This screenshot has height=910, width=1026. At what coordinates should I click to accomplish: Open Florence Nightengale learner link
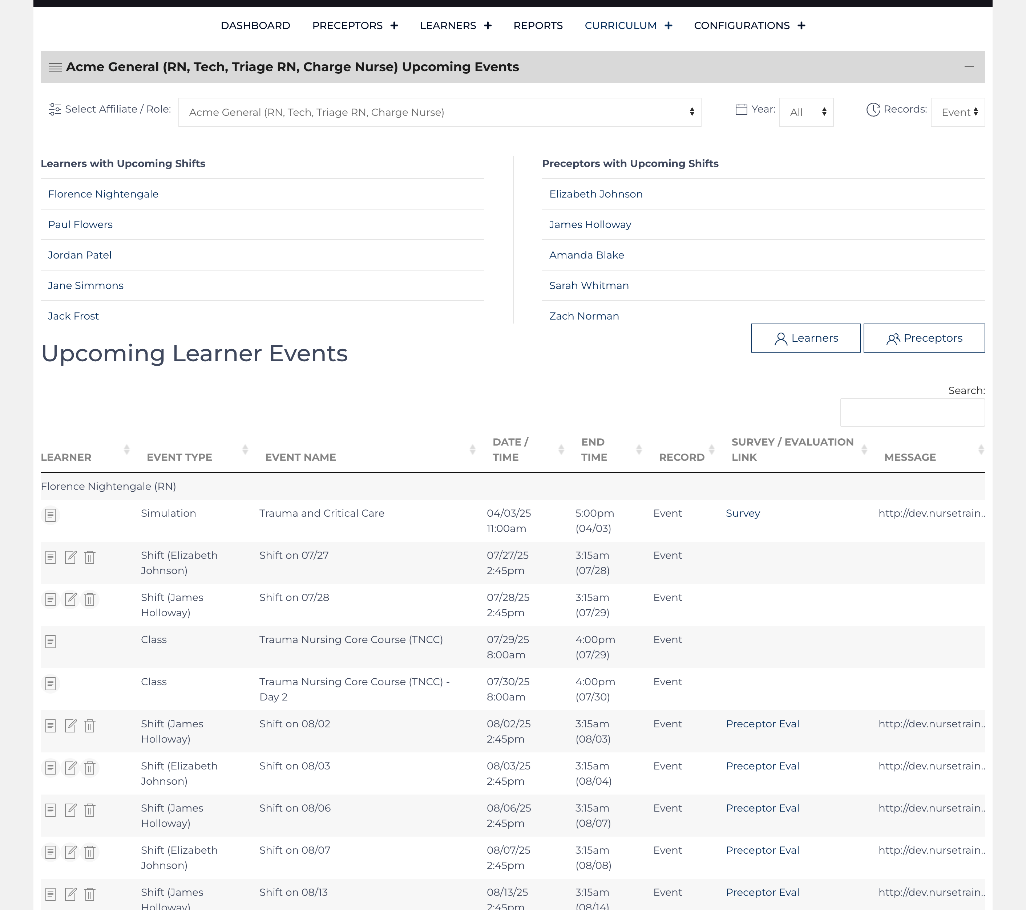coord(103,194)
